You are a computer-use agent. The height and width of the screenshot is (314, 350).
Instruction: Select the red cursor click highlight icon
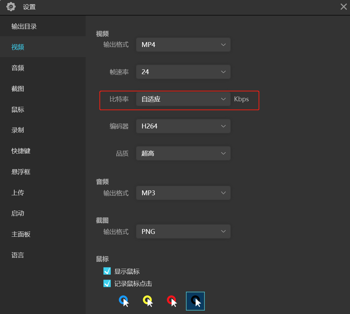(x=172, y=301)
